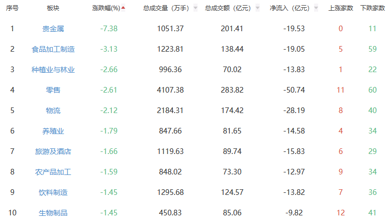Click the 板块 column header

click(53, 8)
